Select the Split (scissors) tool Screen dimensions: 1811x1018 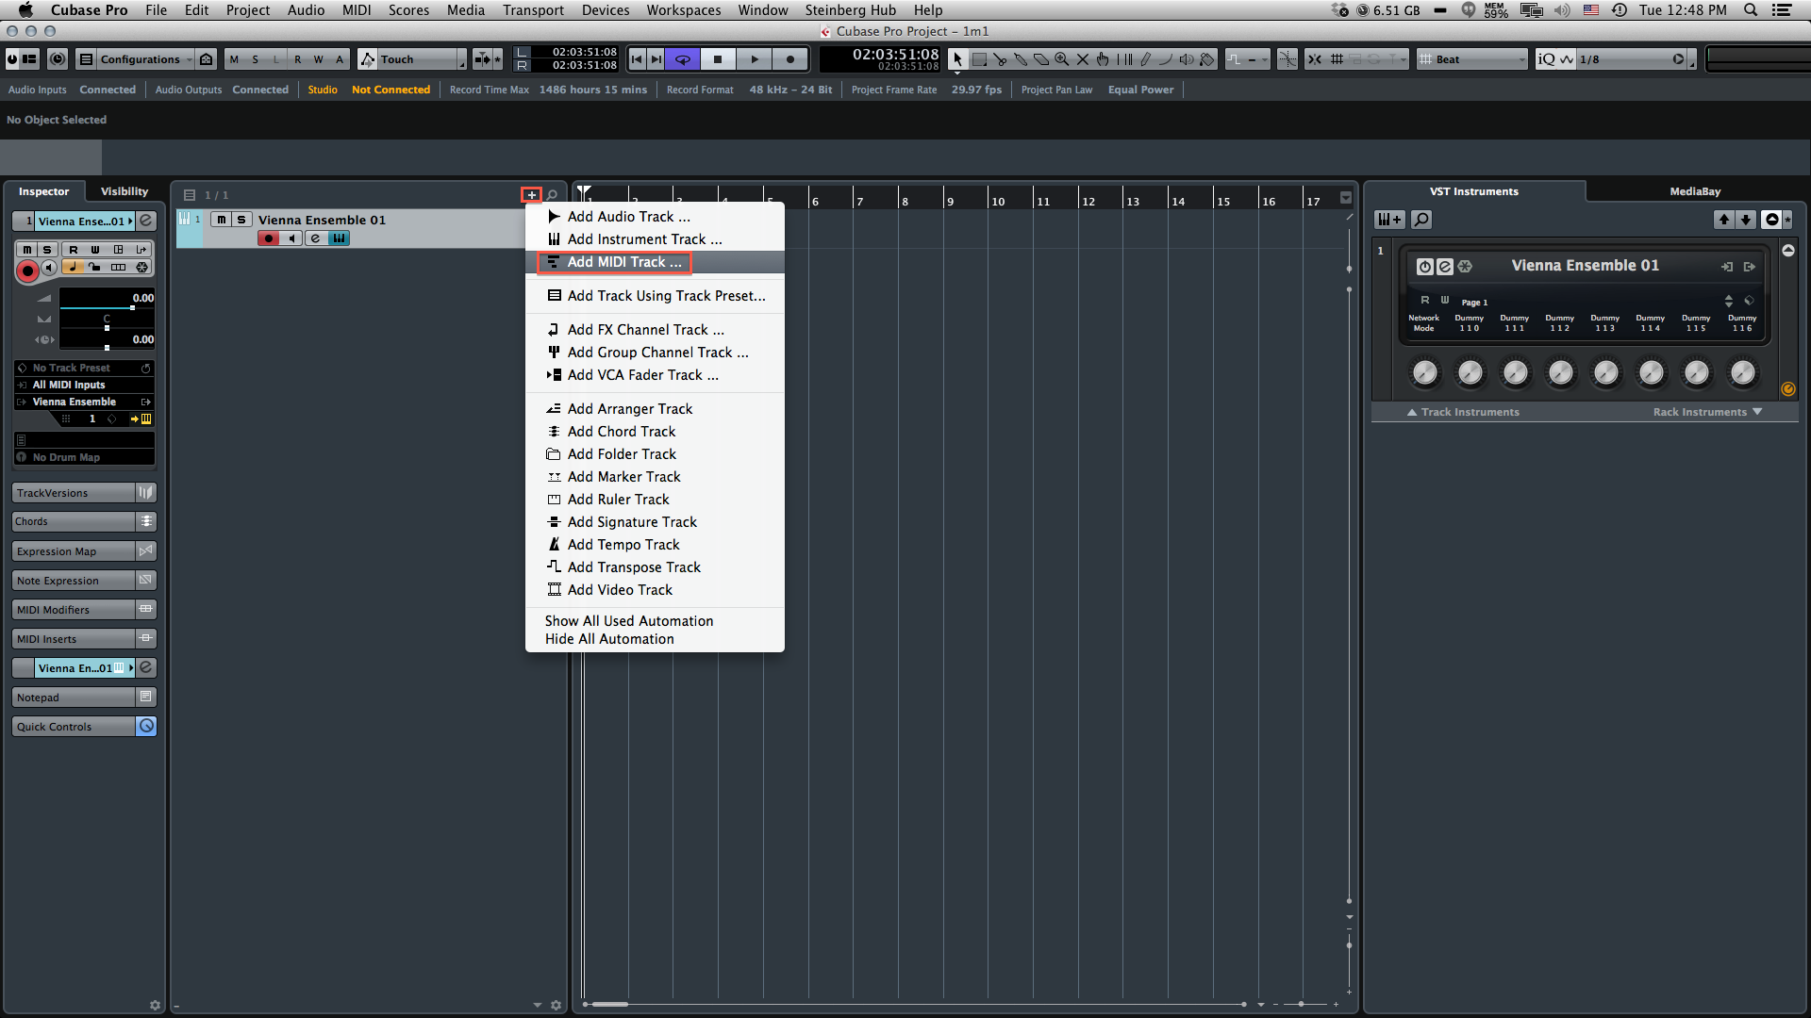click(1001, 58)
